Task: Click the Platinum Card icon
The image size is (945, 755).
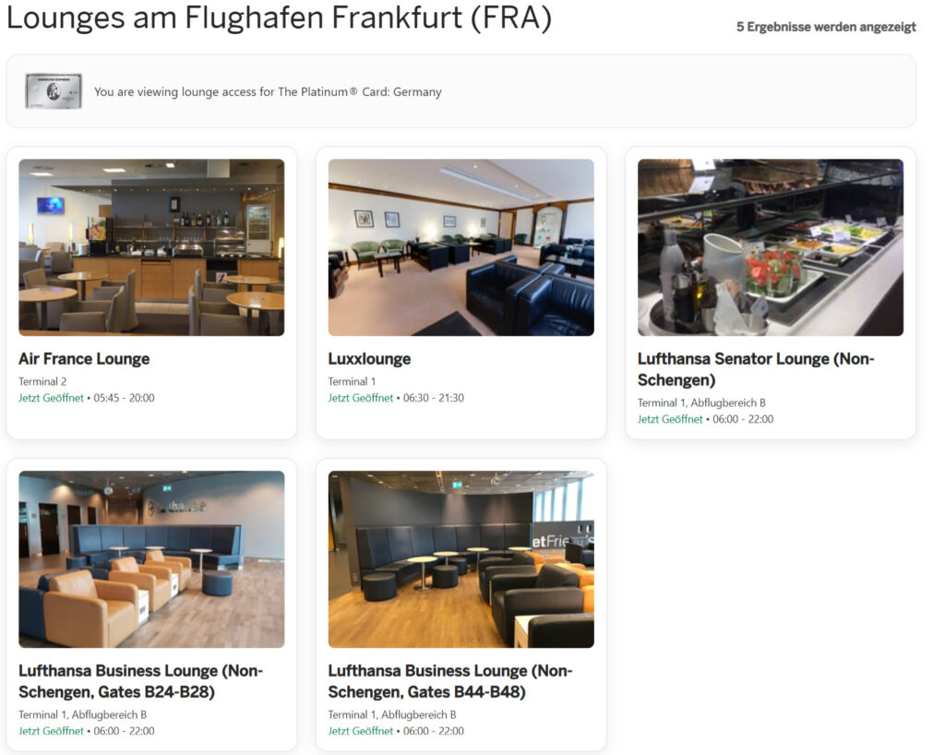Action: coord(54,91)
